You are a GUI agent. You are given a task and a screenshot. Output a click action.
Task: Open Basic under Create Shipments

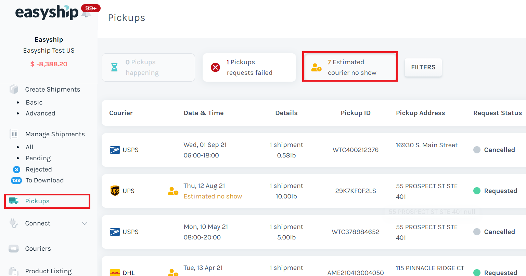[x=34, y=102]
